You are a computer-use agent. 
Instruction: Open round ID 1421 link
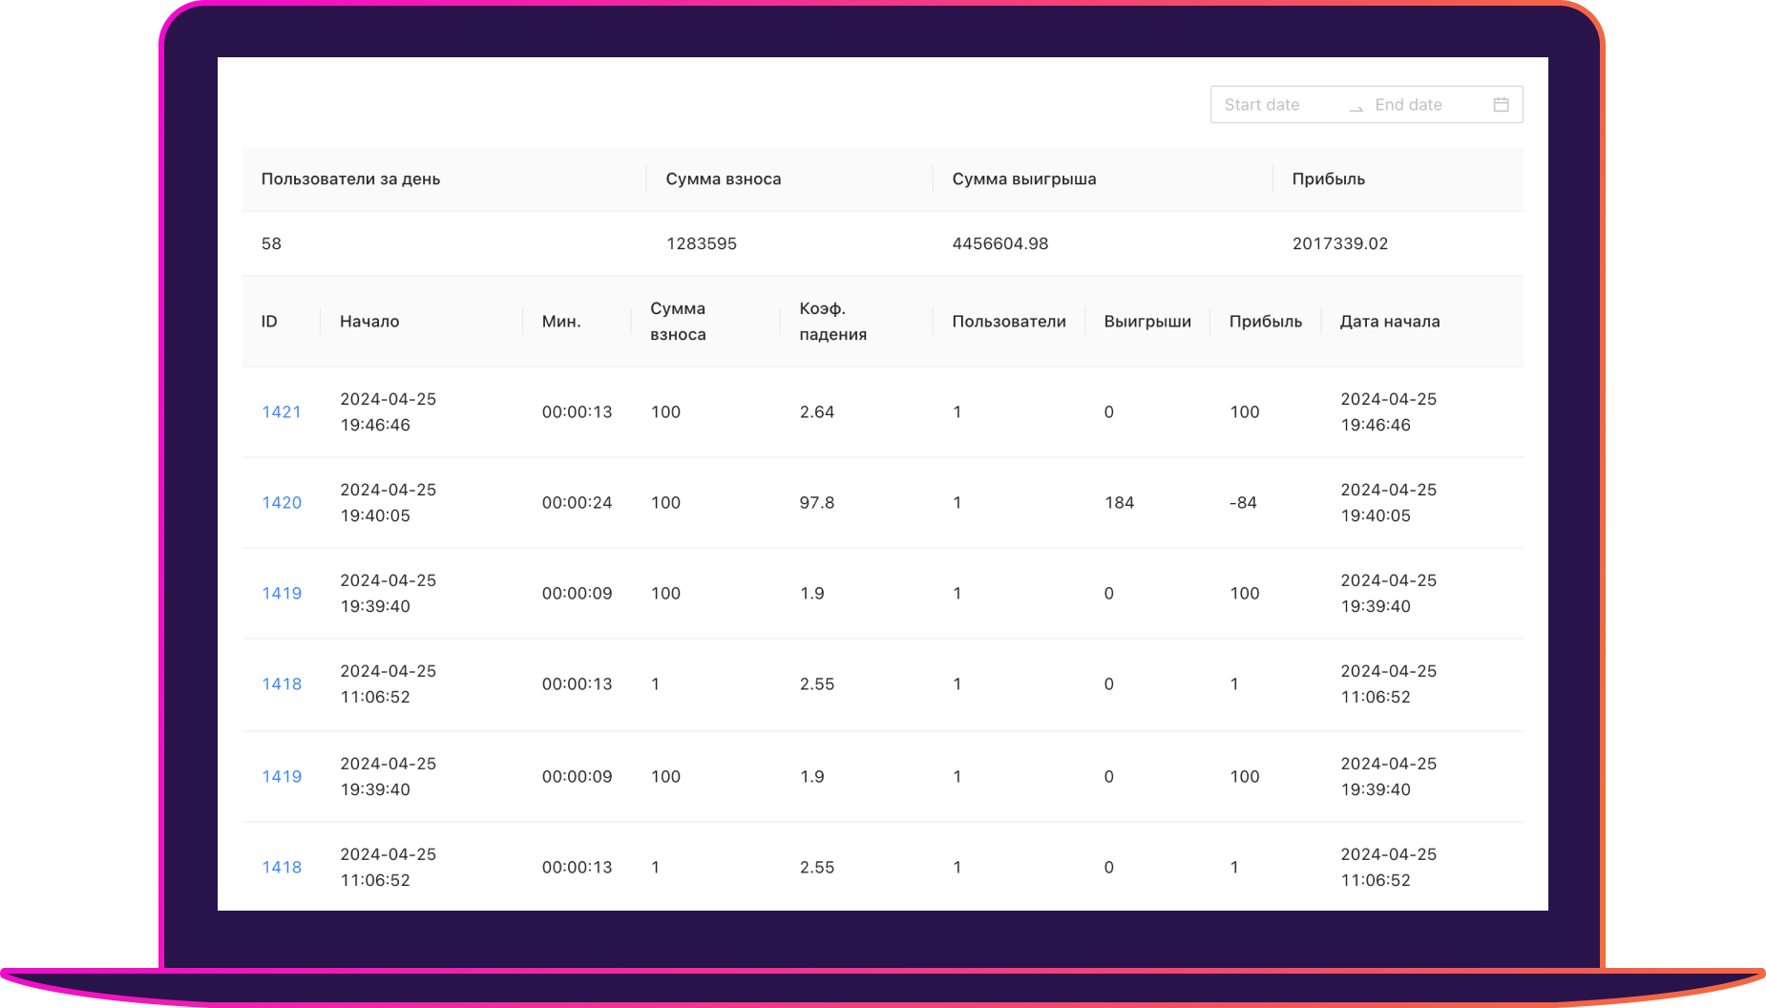(282, 412)
